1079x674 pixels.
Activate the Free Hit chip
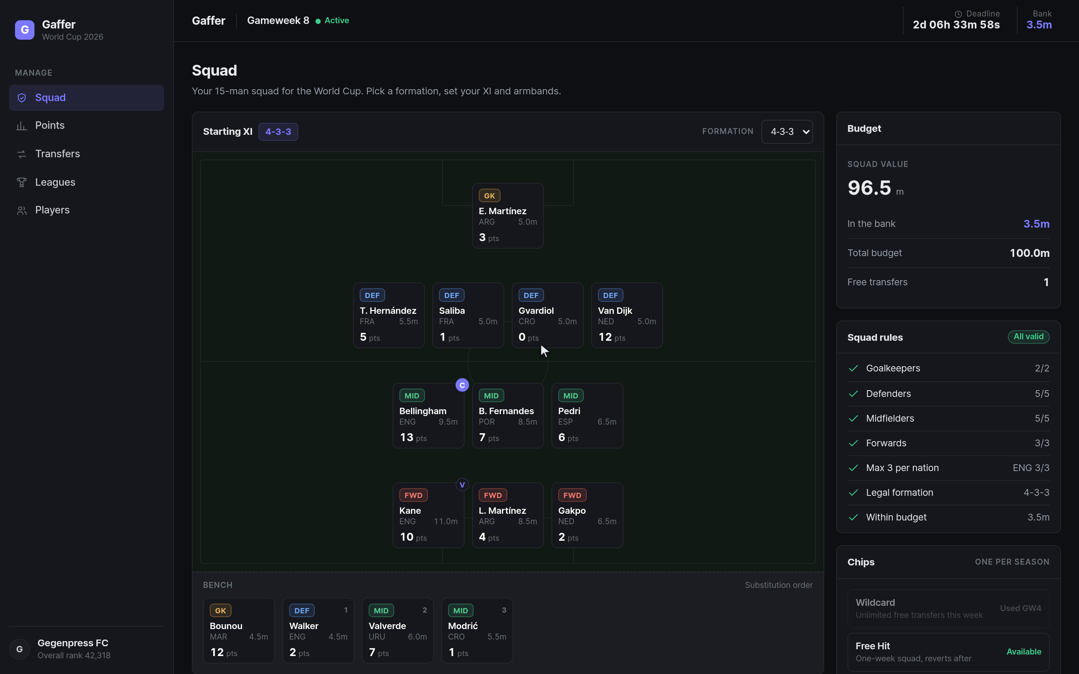point(948,652)
